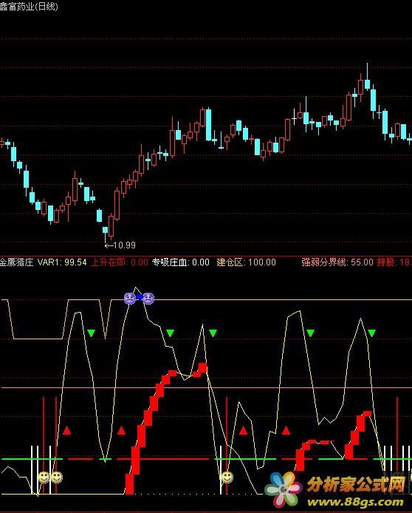Click the rightmost green down-triangle signal

pos(372,333)
